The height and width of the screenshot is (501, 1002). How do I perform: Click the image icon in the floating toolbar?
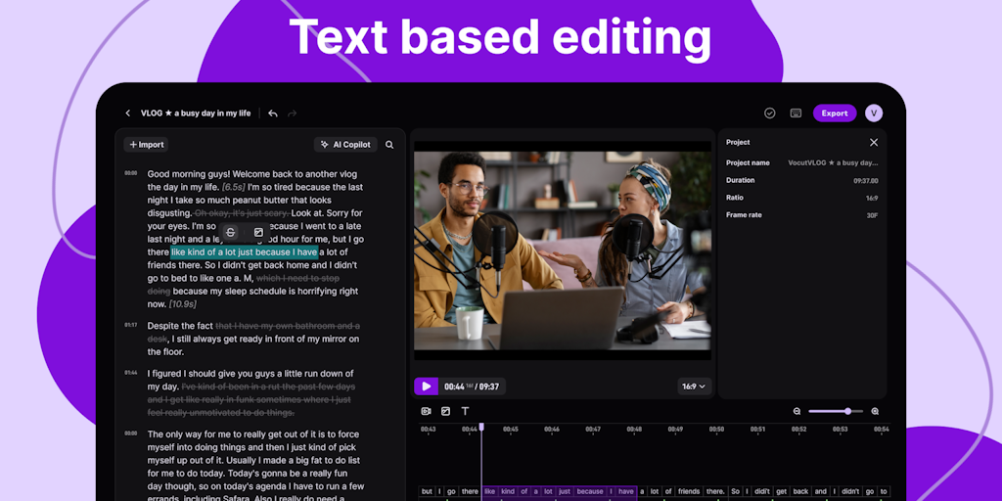(x=258, y=233)
